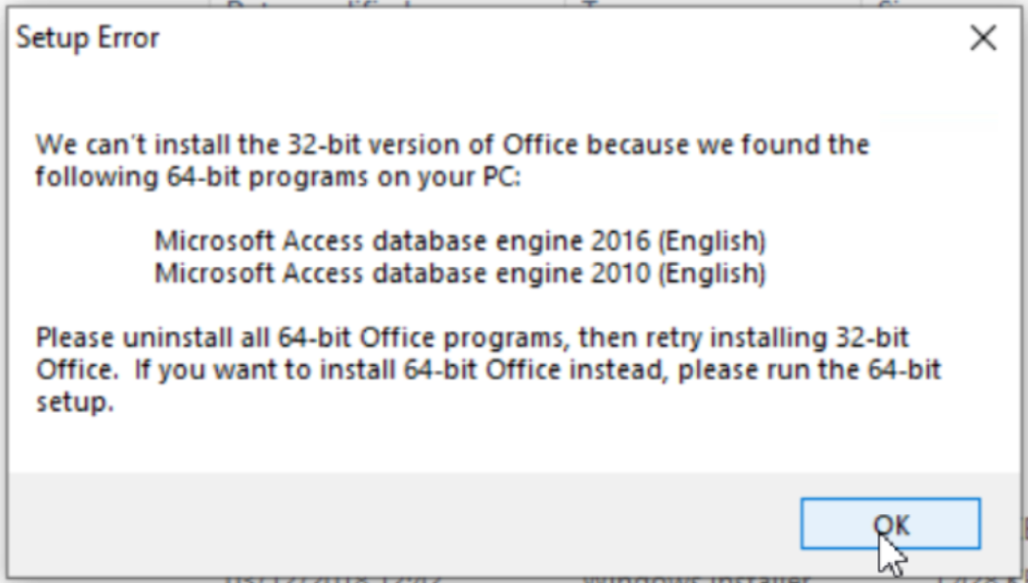Click the final word "setup." in message
Viewport: 1028px width, 583px height.
[x=75, y=403]
